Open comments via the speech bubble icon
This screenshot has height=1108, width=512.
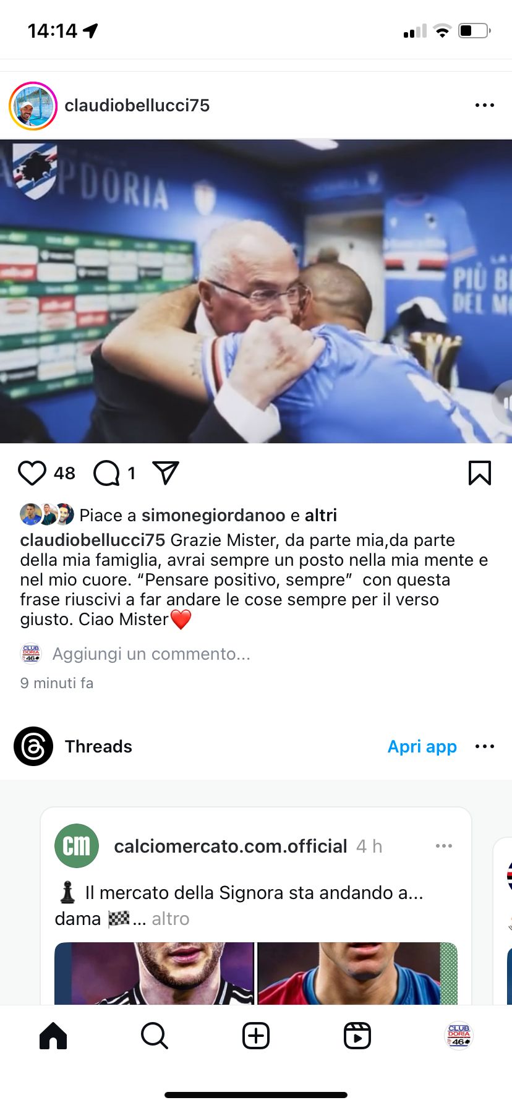coord(106,473)
